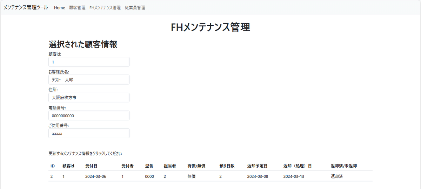The image size is (421, 189).
Task: Click the 無償 cell in the row
Action: [192, 176]
